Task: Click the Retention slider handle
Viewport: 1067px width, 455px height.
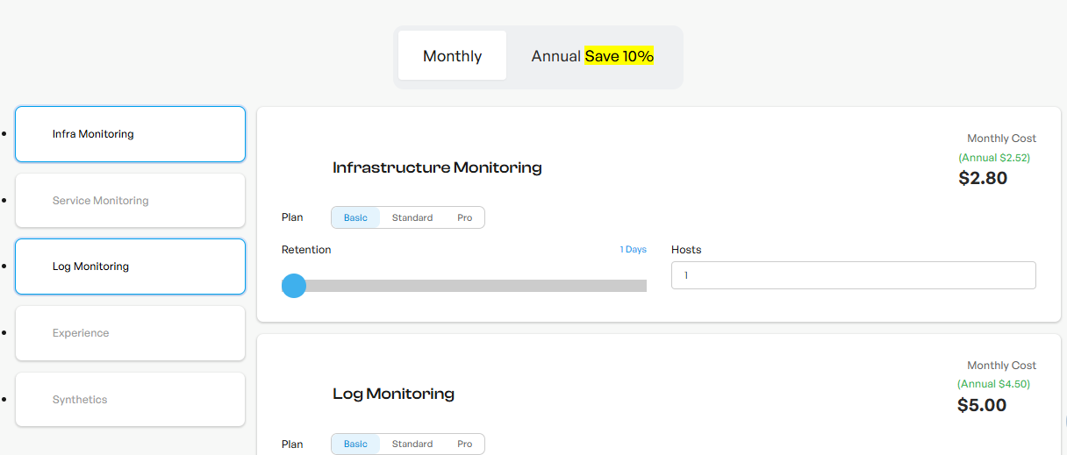Action: click(294, 286)
